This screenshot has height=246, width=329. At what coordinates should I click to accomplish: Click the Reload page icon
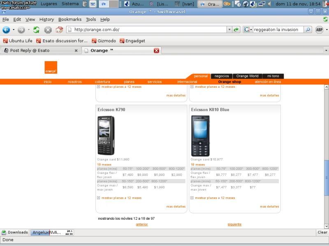pyautogui.click(x=37, y=30)
